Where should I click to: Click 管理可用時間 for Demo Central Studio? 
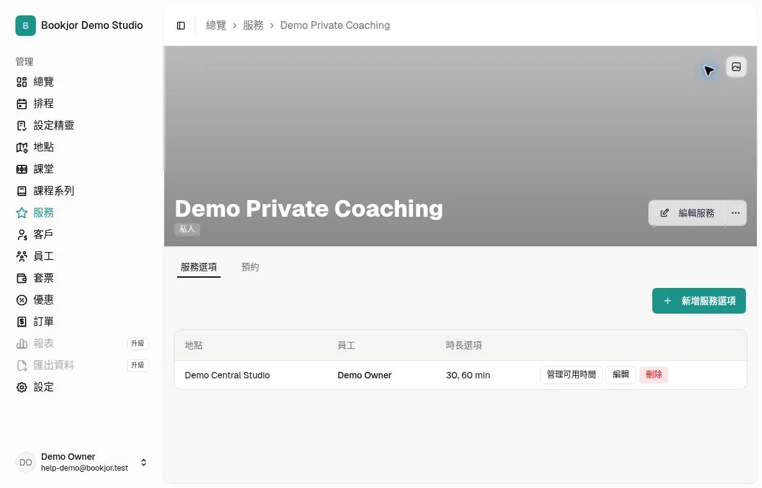click(571, 374)
